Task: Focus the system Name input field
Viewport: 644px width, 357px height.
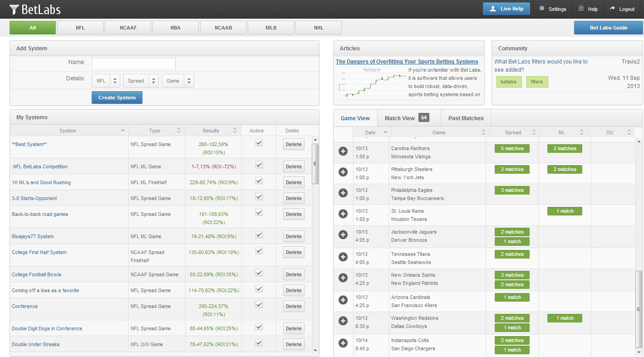Action: (x=133, y=64)
